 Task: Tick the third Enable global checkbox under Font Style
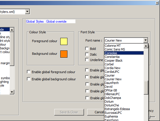point(87,84)
